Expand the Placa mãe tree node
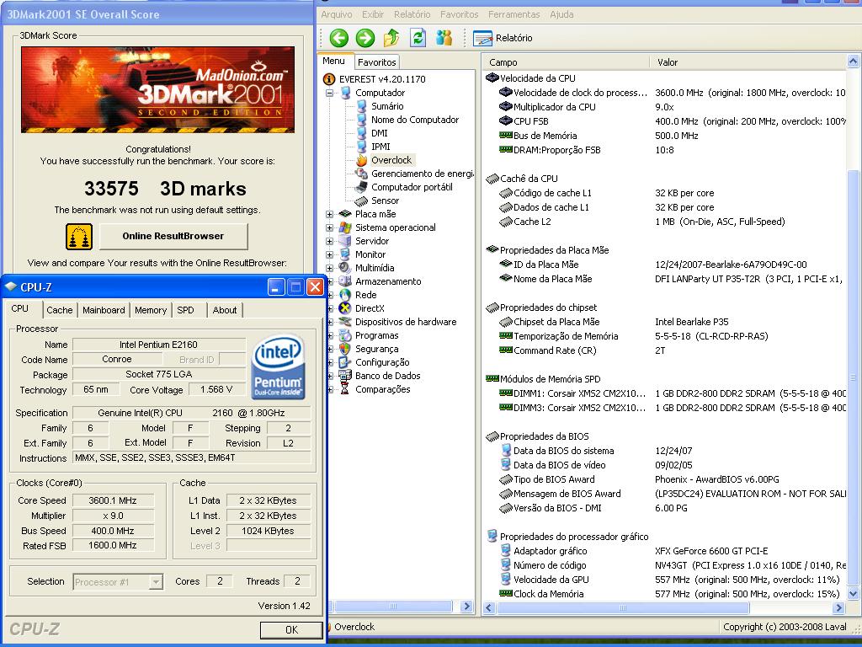862x647 pixels. (329, 214)
